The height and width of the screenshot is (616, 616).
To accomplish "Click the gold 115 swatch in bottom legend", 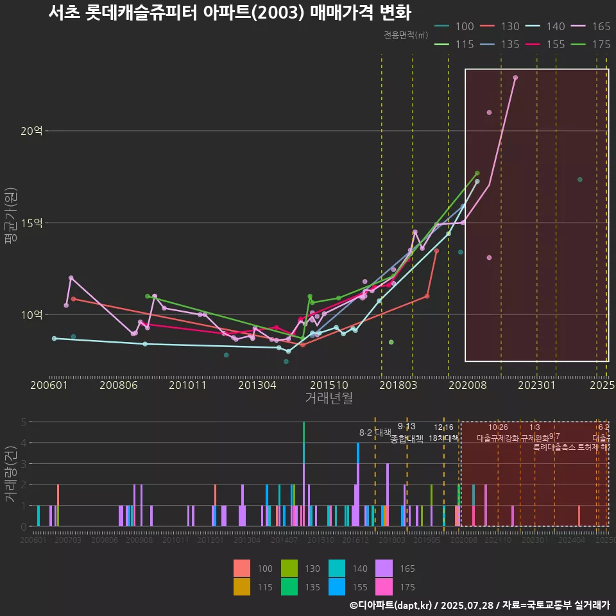I will (x=242, y=586).
